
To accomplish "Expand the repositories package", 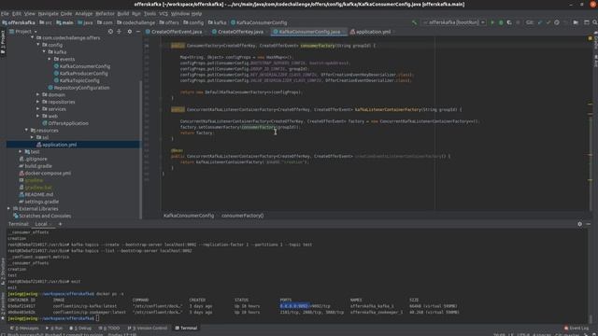I will [x=37, y=102].
